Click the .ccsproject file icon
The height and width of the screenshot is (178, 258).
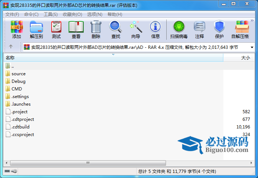tap(8, 134)
